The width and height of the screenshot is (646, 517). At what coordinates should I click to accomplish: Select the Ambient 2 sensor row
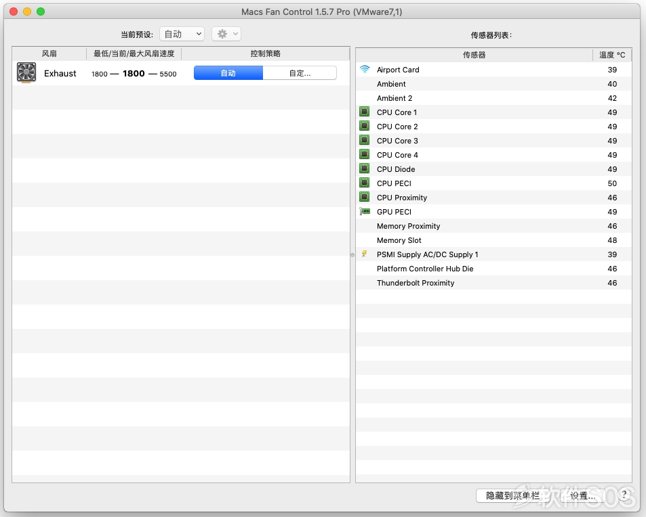click(x=493, y=98)
